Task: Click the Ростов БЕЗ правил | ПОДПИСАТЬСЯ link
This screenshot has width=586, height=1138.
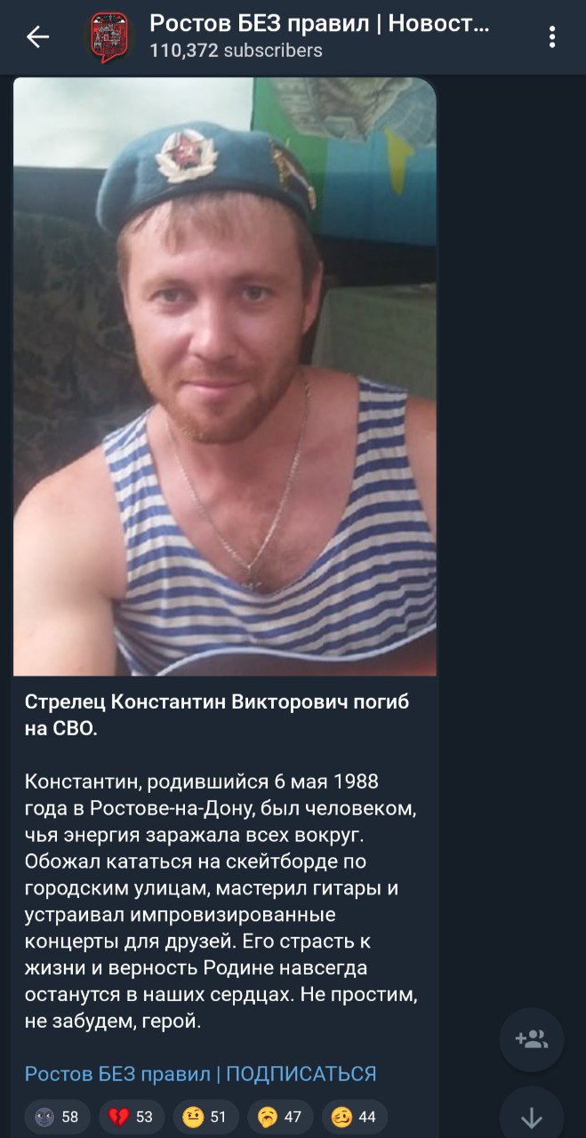Action: coord(200,1073)
